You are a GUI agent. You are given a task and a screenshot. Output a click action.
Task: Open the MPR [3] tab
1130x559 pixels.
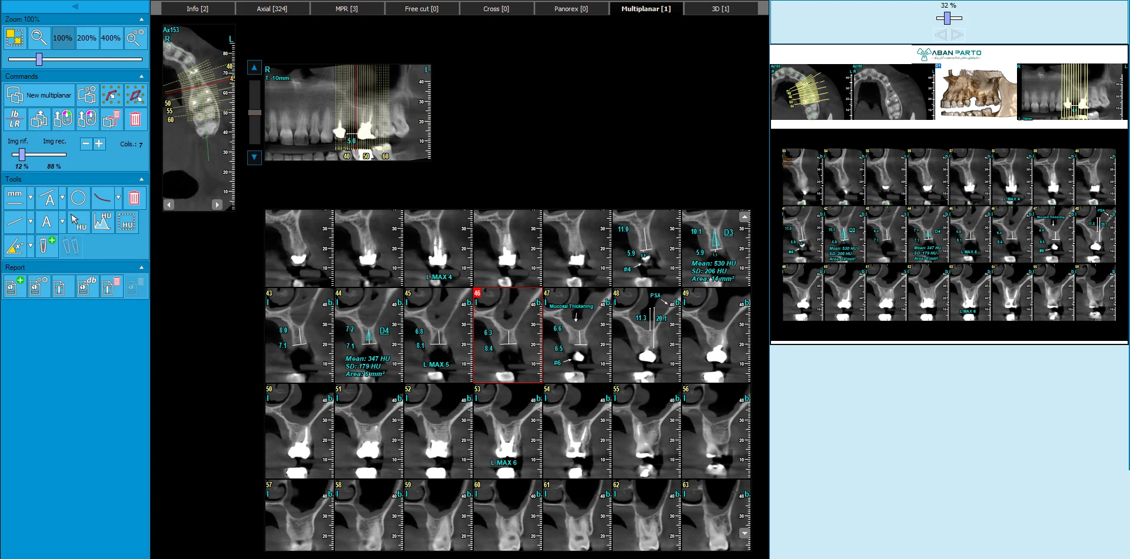click(347, 9)
